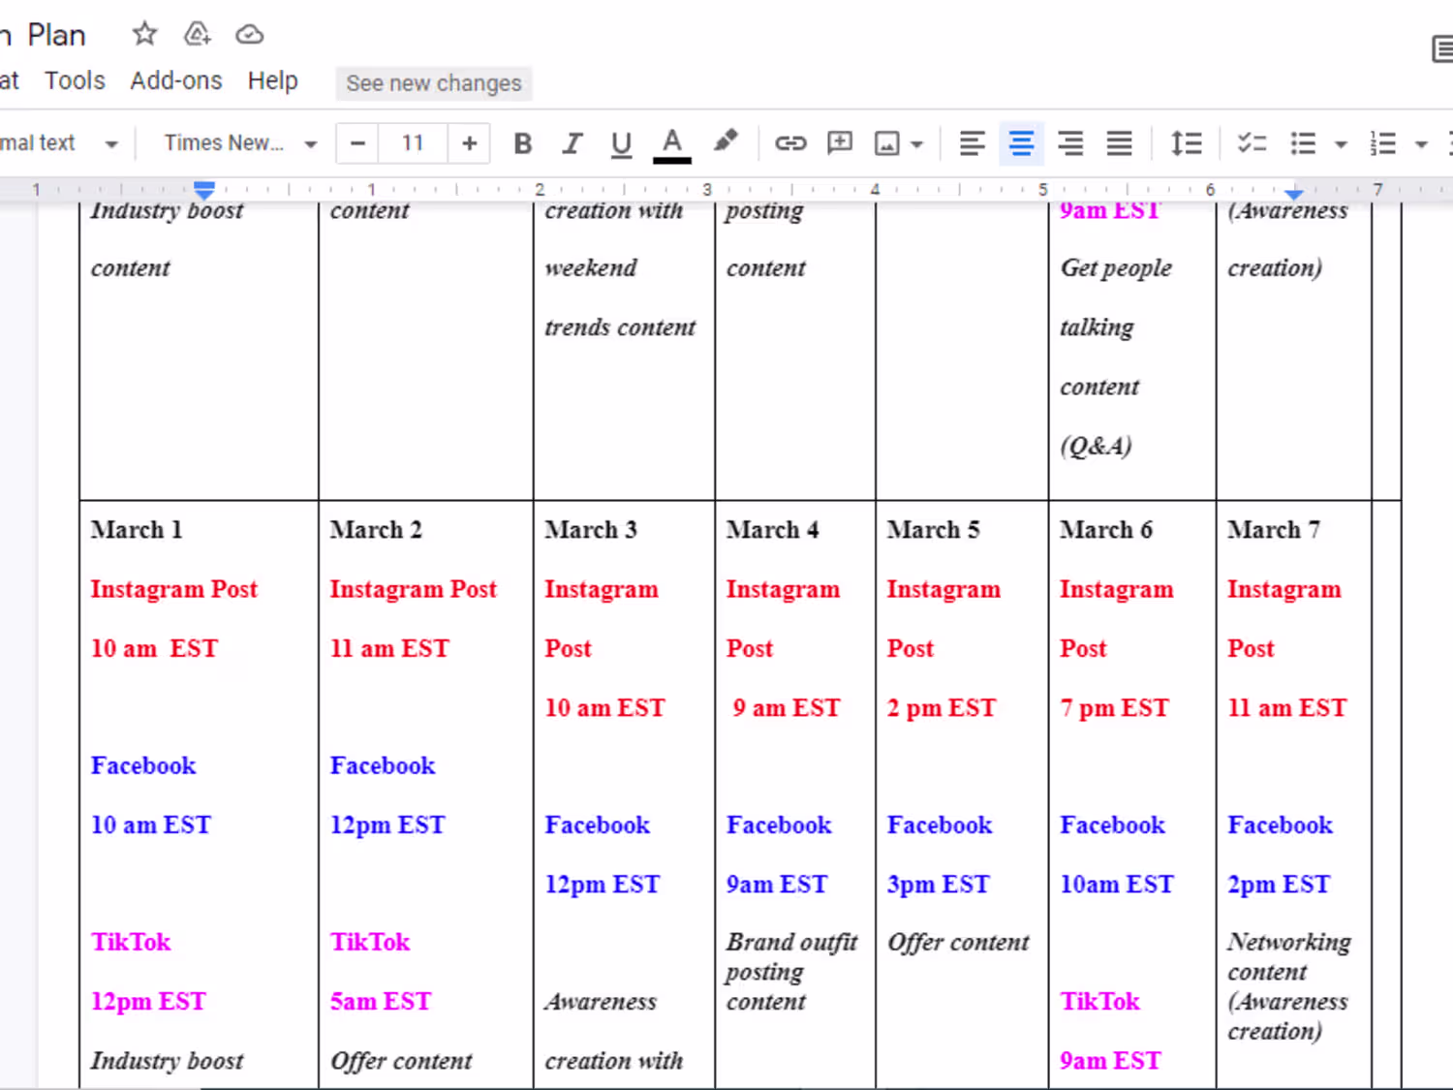1453x1090 pixels.
Task: Click the March 7 heading text
Action: [x=1274, y=529]
